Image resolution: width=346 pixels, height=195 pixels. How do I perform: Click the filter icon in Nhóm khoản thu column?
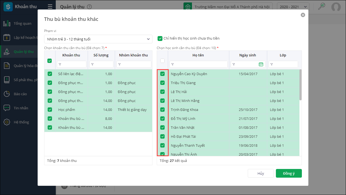click(119, 64)
